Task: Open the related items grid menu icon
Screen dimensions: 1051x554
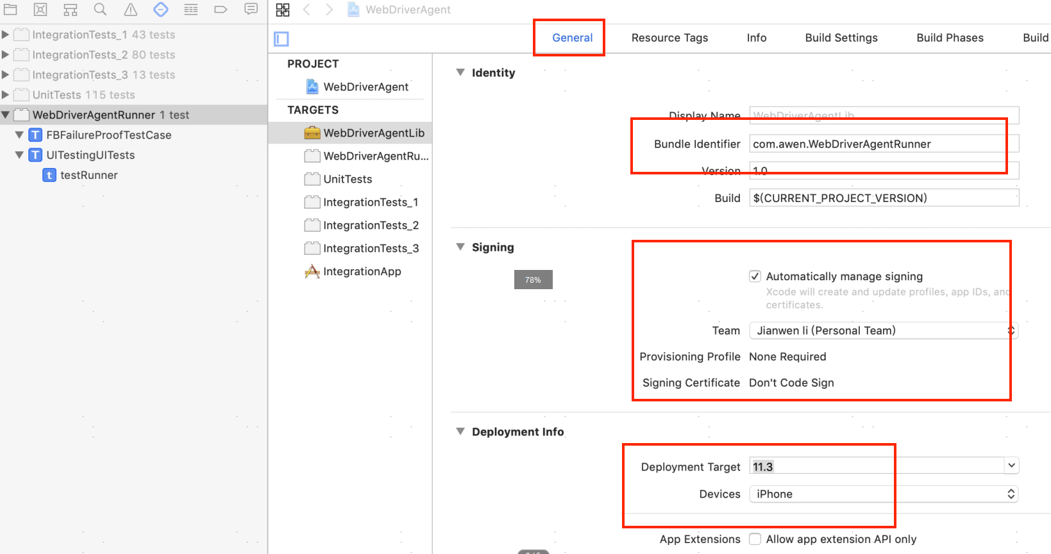Action: (x=283, y=10)
